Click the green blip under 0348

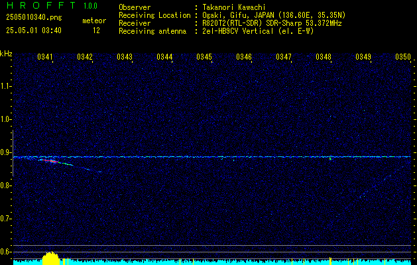pos(330,159)
